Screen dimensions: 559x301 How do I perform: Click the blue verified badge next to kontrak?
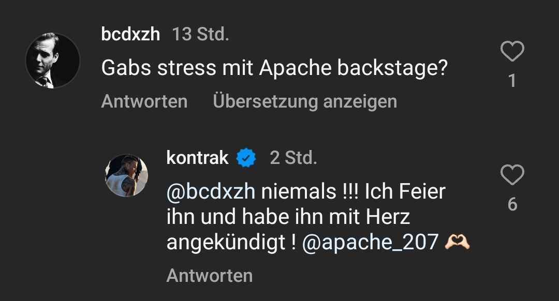246,158
